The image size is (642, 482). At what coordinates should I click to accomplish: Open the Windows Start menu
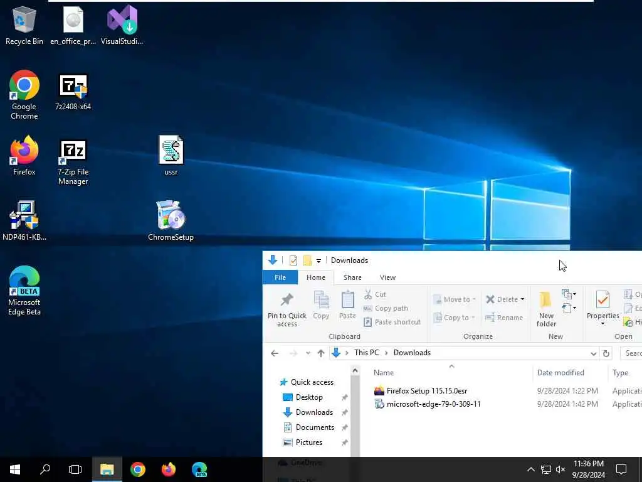pyautogui.click(x=15, y=469)
